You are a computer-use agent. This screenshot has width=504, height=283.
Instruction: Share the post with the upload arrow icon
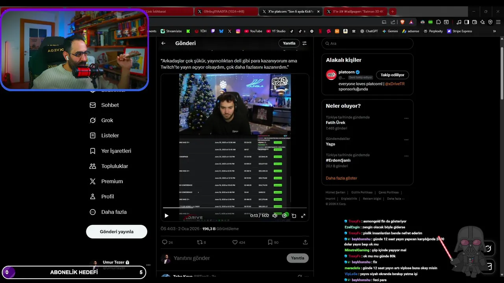point(305,242)
